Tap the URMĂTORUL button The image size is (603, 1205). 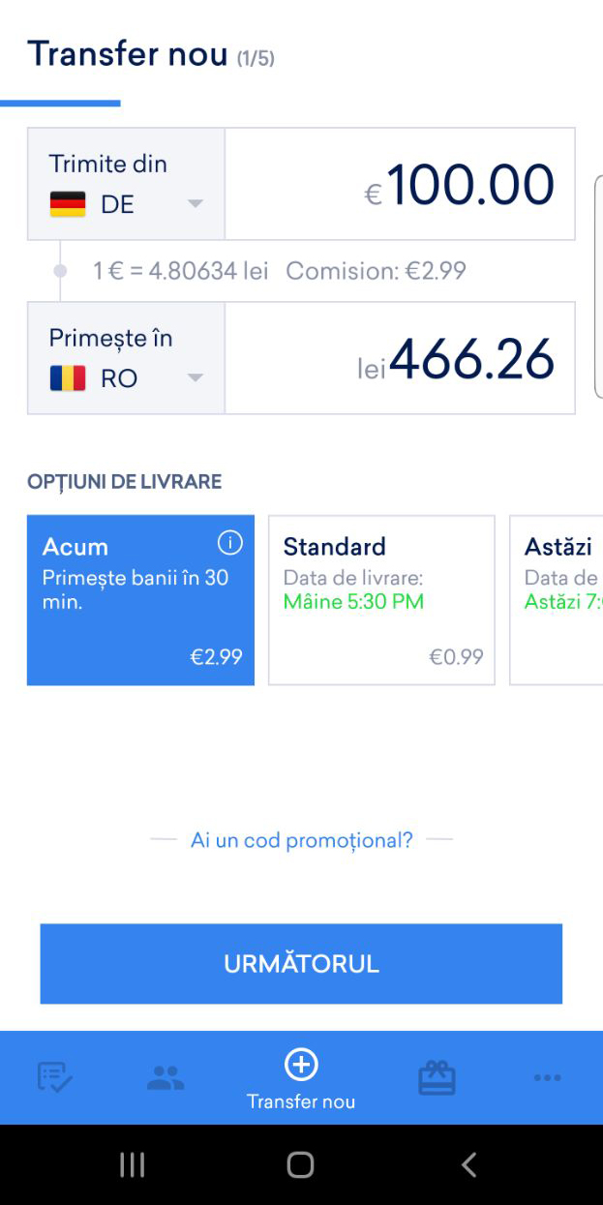pos(301,964)
